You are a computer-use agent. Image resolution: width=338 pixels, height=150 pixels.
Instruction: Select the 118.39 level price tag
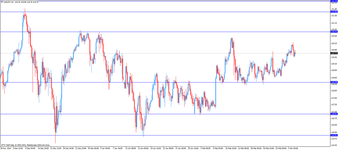[x=334, y=82]
